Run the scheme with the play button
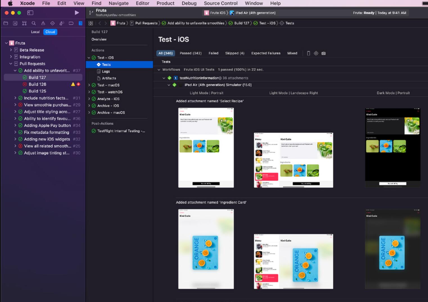 (77, 13)
